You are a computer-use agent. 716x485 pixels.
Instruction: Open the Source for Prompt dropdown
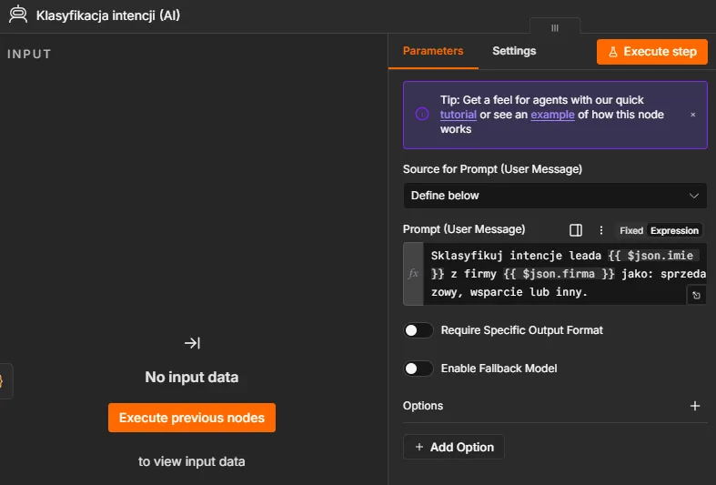pyautogui.click(x=555, y=196)
